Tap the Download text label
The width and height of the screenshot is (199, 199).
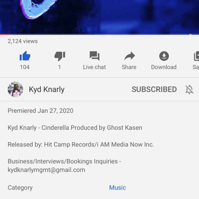pos(164,67)
